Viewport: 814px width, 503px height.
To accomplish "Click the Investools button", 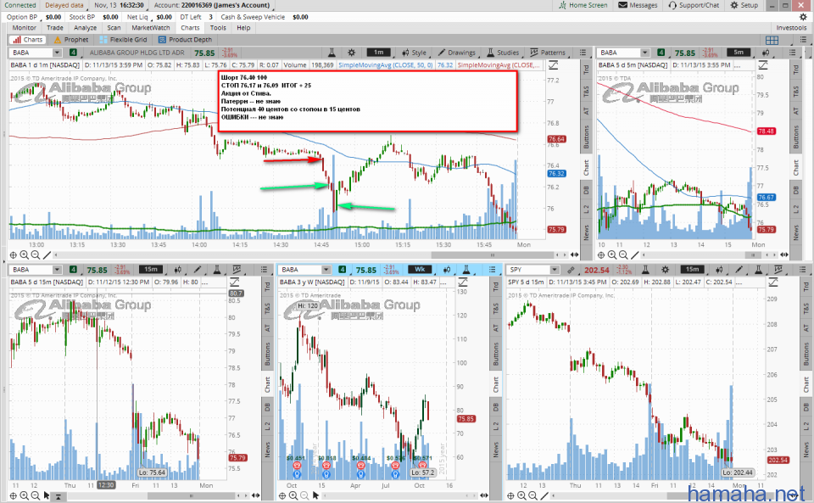I will (x=791, y=28).
